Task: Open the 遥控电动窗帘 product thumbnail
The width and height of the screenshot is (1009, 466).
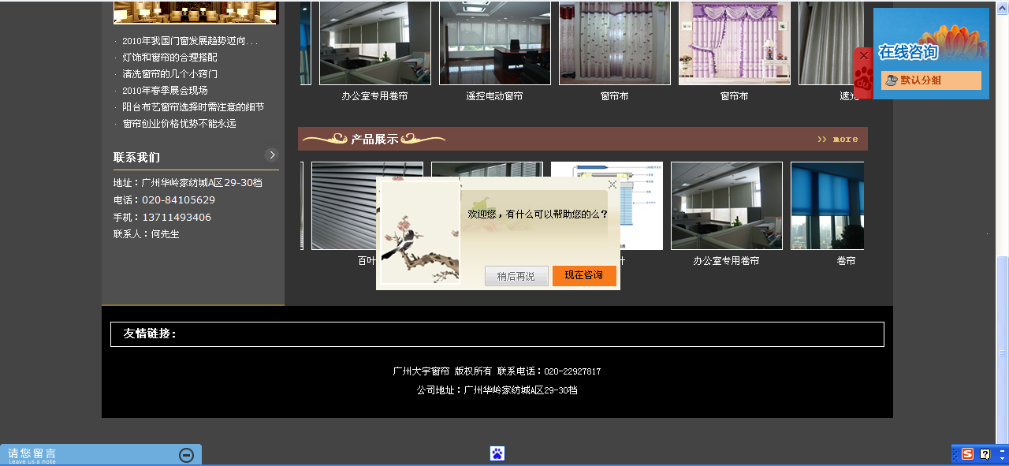Action: [495, 43]
